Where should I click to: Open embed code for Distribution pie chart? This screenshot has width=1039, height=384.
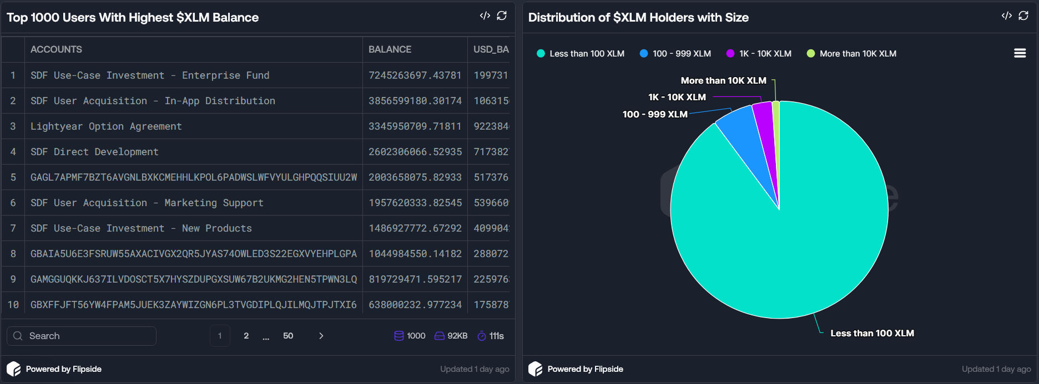click(1006, 16)
